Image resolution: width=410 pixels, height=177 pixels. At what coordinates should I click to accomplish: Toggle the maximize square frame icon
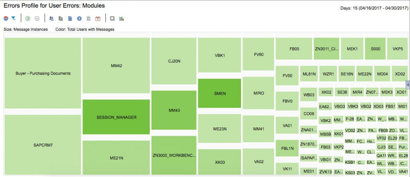(113, 18)
